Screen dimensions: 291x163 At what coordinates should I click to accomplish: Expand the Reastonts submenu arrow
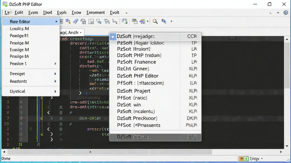(x=55, y=81)
